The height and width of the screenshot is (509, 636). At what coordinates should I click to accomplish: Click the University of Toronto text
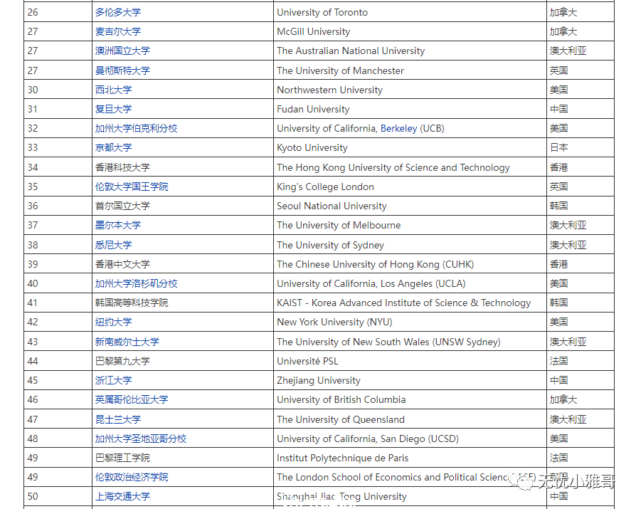[x=322, y=12]
